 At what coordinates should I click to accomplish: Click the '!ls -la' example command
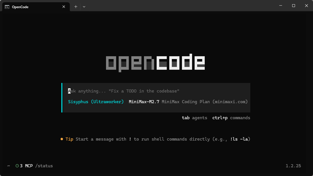pos(239,139)
